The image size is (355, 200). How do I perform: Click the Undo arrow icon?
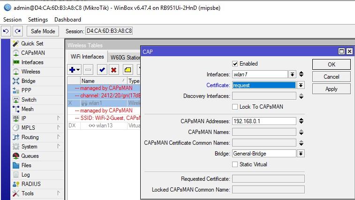click(x=6, y=31)
